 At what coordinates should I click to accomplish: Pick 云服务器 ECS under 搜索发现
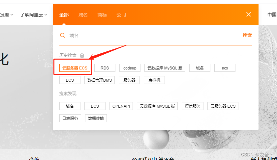(223, 106)
